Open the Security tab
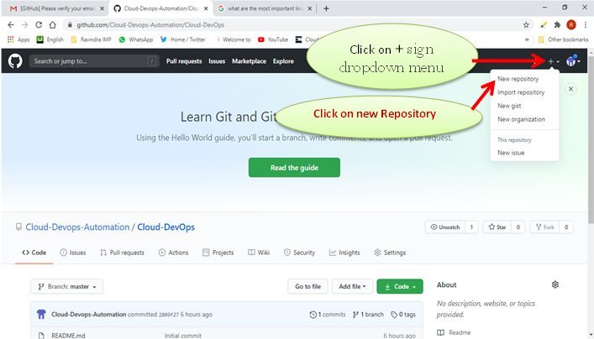 click(299, 253)
